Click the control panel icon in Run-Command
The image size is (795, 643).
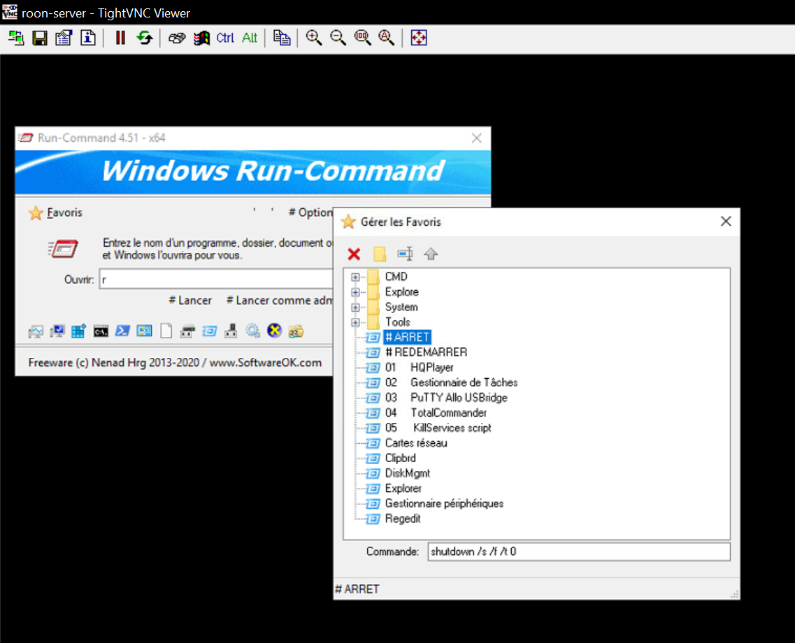(144, 331)
